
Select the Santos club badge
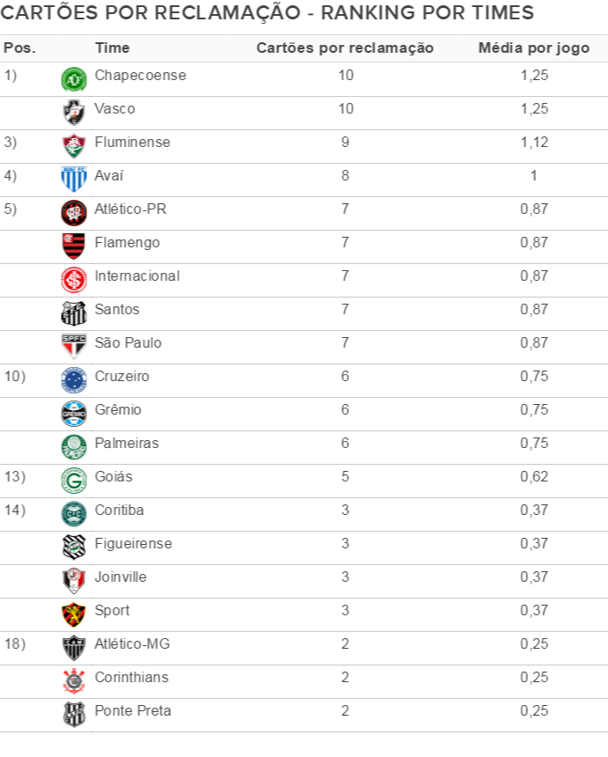coord(73,312)
